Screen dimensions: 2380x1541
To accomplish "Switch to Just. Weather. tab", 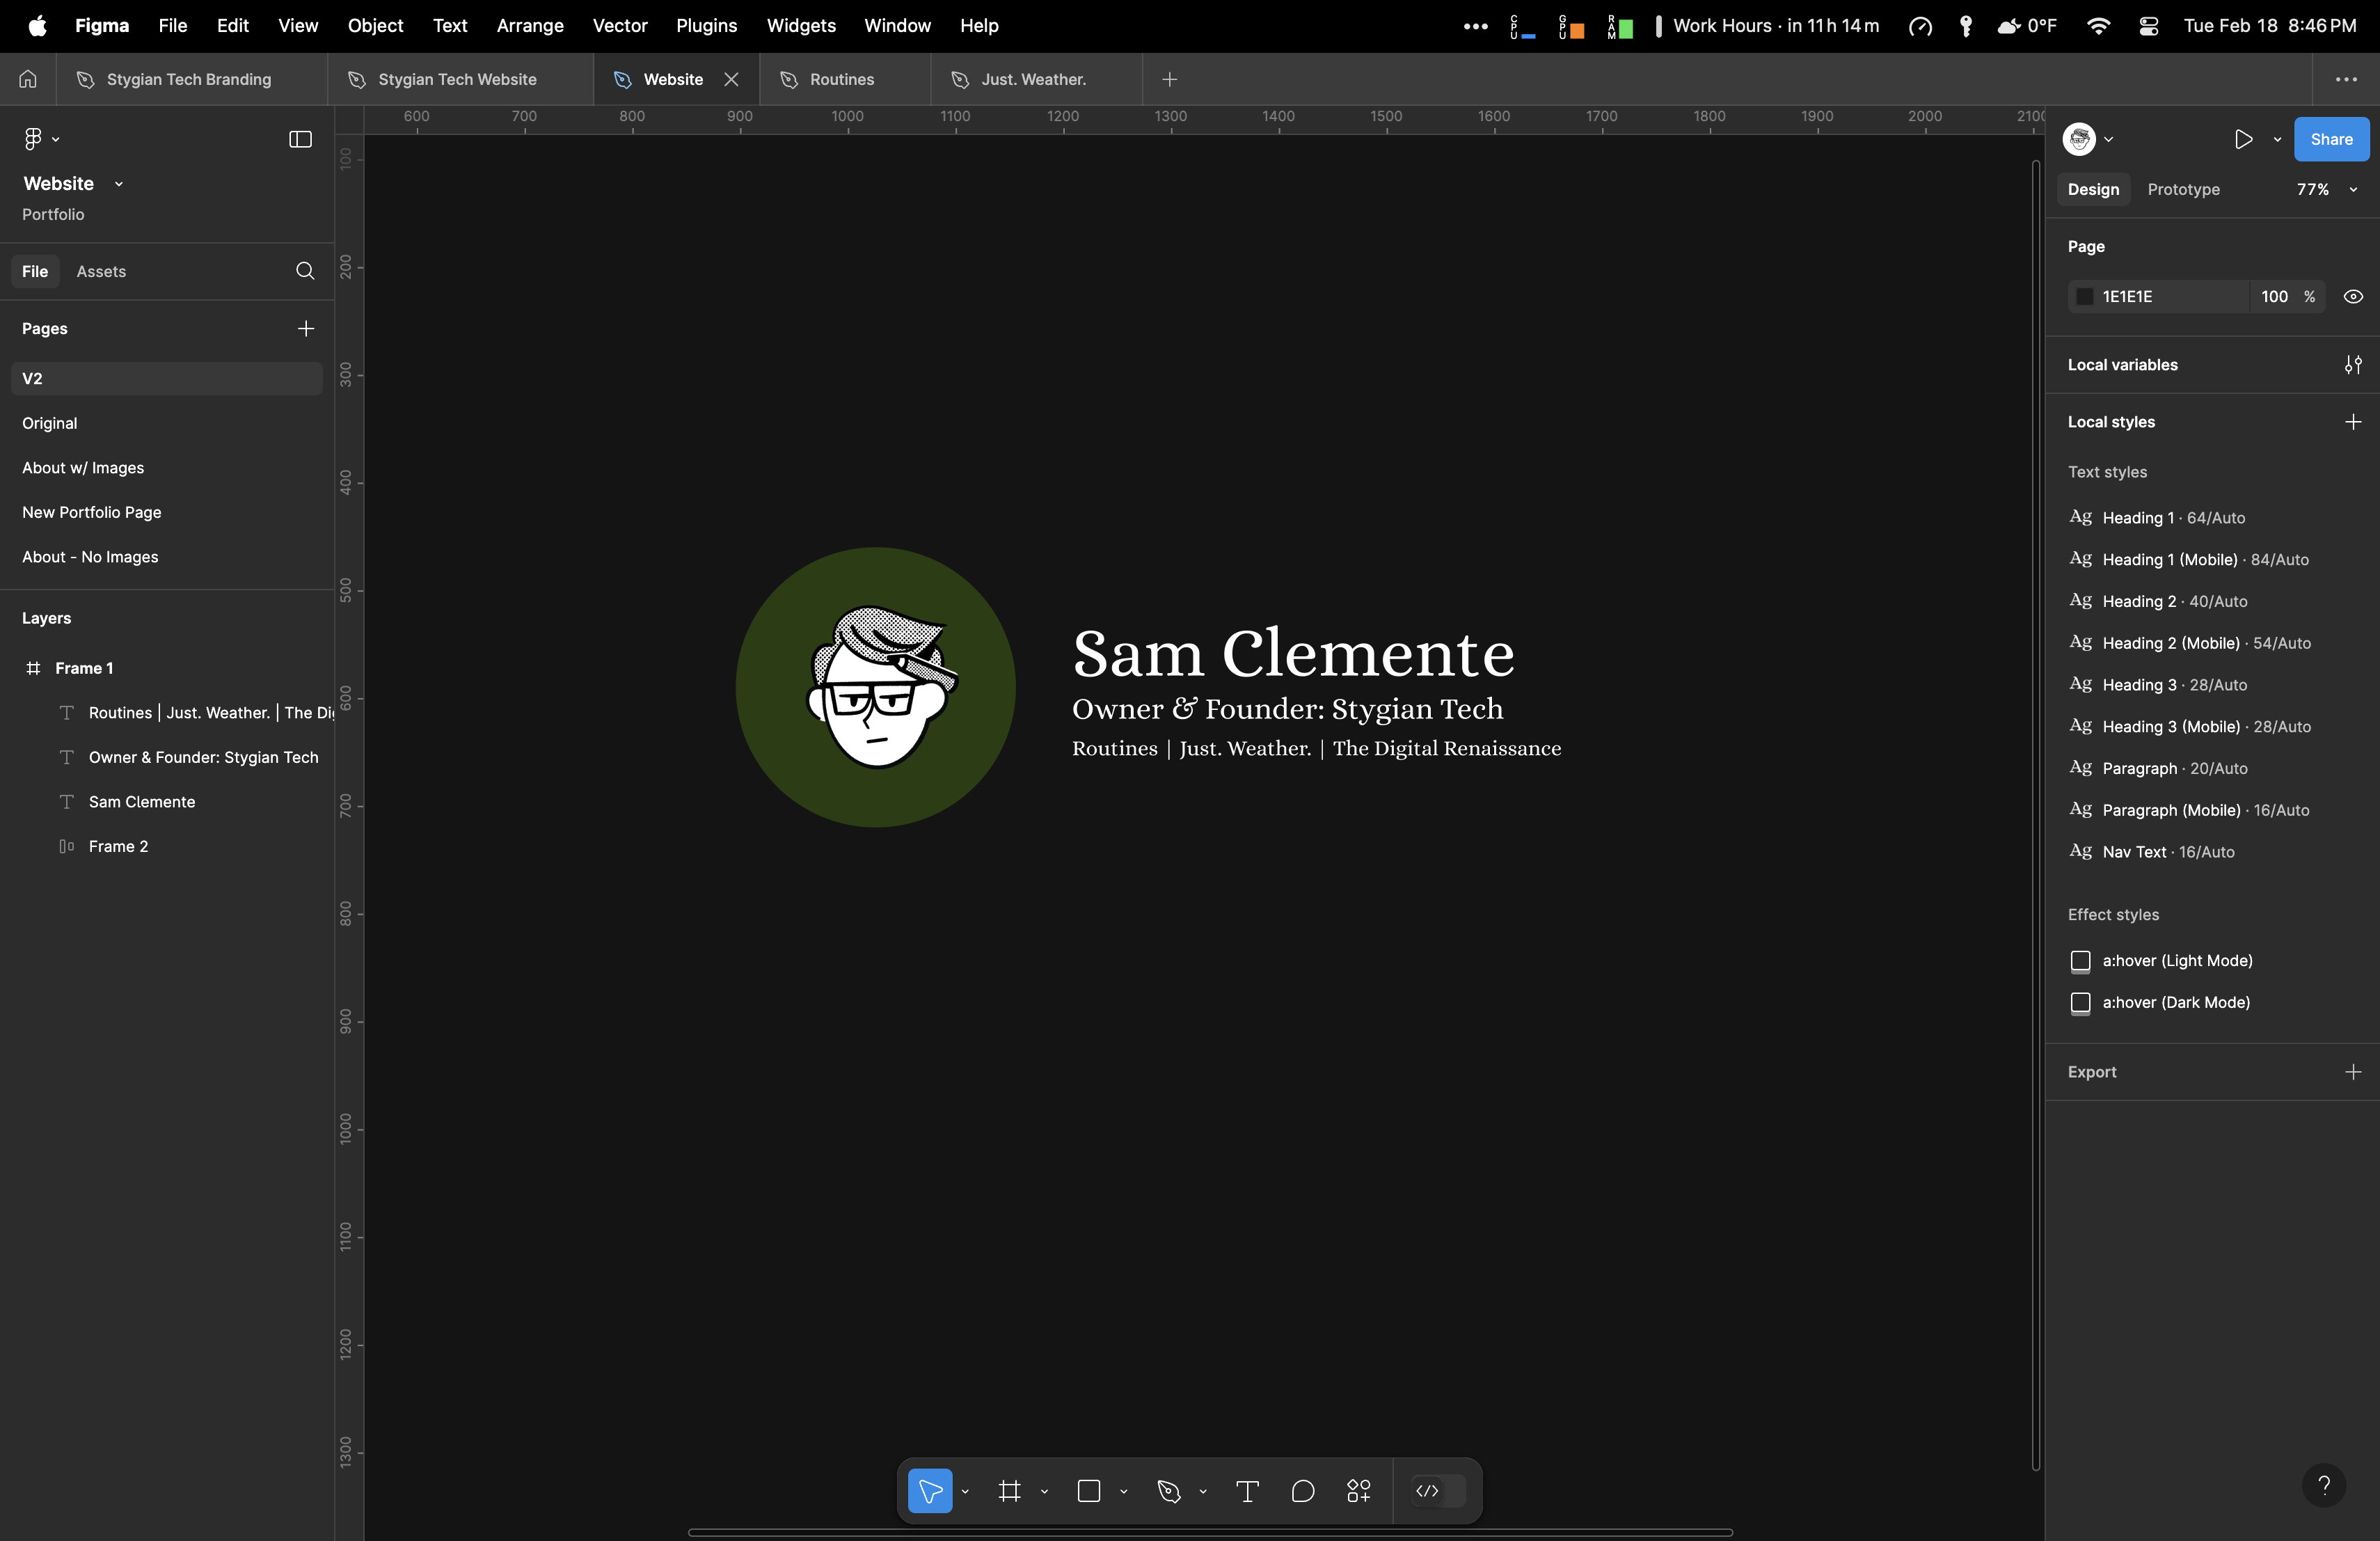I will 1036,79.
